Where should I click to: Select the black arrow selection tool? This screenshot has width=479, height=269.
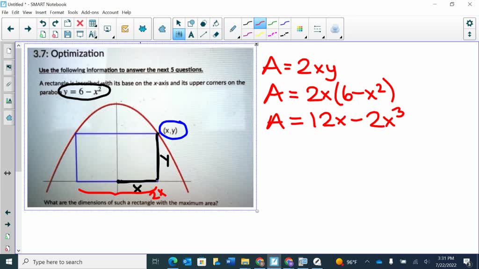coord(179,22)
